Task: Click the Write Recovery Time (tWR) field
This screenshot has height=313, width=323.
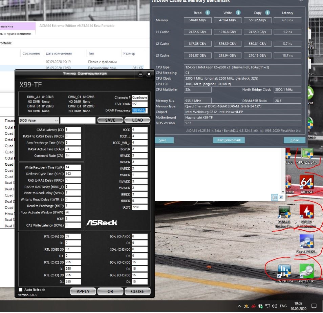Action: 73,168
